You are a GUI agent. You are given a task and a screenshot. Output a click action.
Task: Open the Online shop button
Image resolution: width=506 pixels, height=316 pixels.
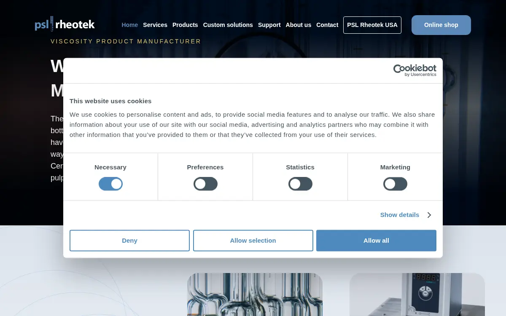coord(441,25)
